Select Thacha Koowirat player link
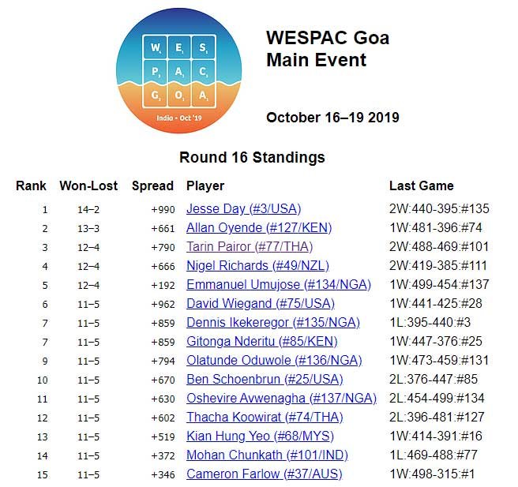The height and width of the screenshot is (487, 518). coord(265,418)
